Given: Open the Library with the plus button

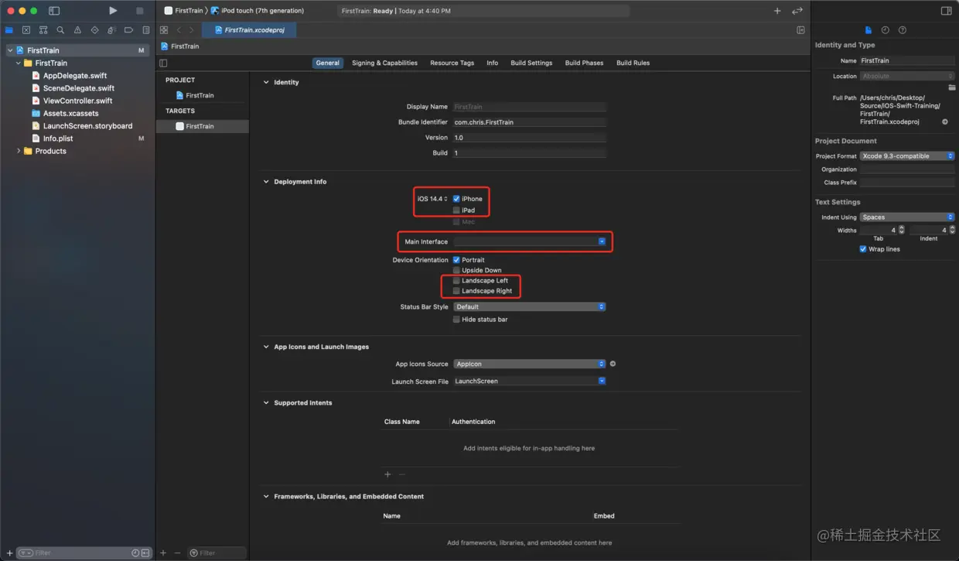Looking at the screenshot, I should (x=777, y=11).
